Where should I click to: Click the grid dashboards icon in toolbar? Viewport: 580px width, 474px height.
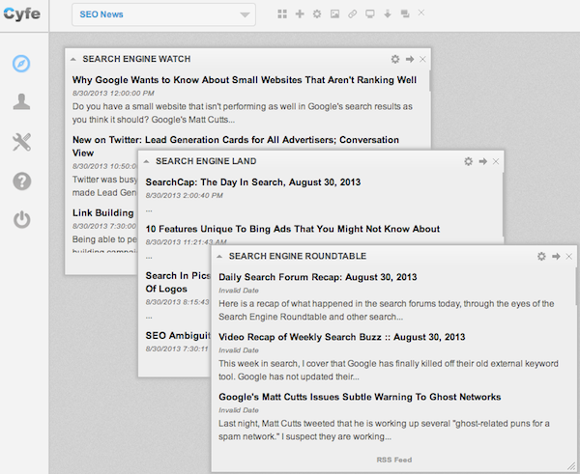[282, 14]
